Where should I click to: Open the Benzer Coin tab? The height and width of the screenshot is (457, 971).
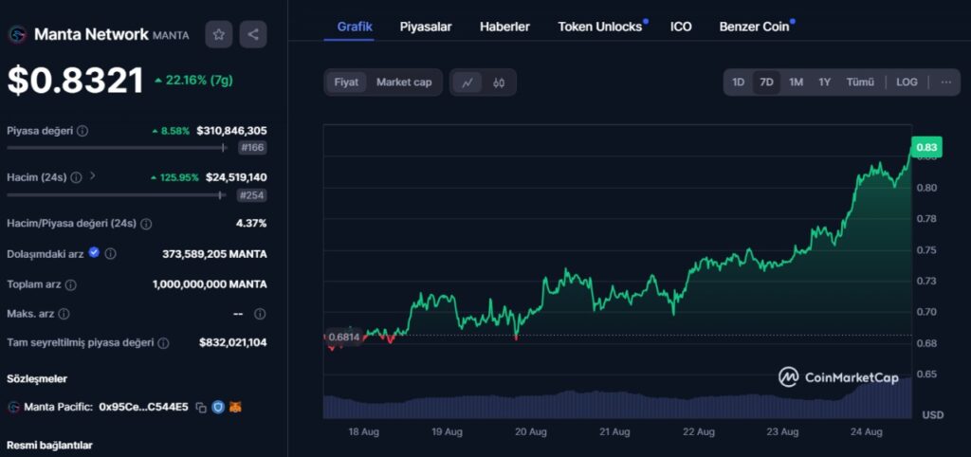click(x=754, y=27)
